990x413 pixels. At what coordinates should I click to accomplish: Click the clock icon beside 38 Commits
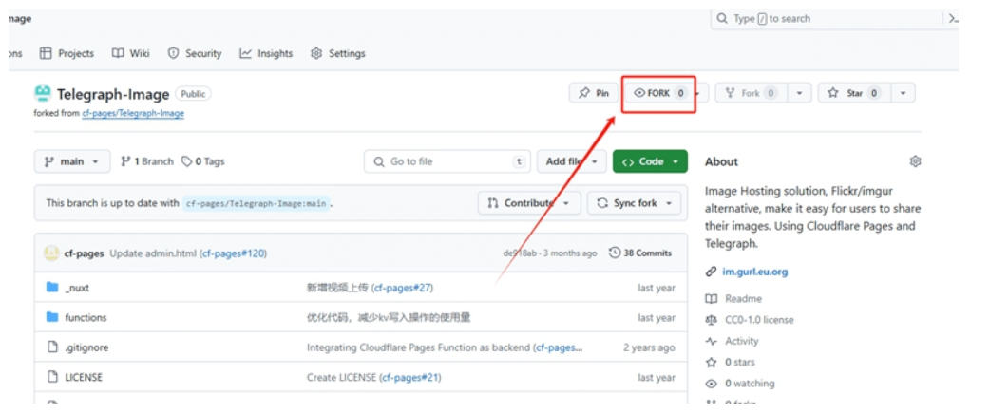coord(615,253)
